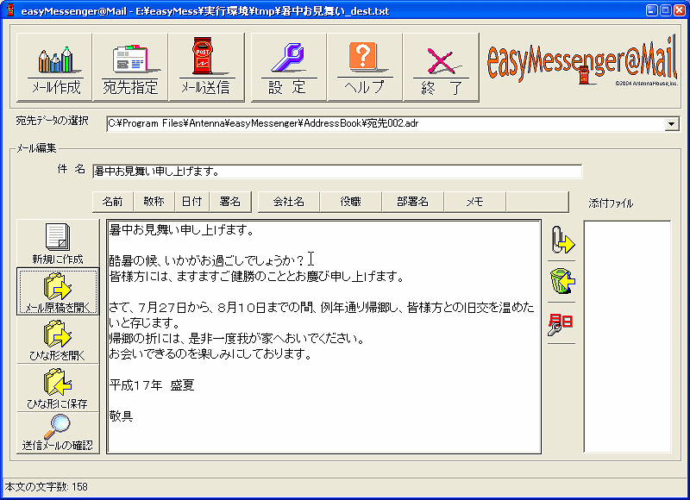Click line 帰郷の折には、是非一度我が家へ

click(236, 339)
